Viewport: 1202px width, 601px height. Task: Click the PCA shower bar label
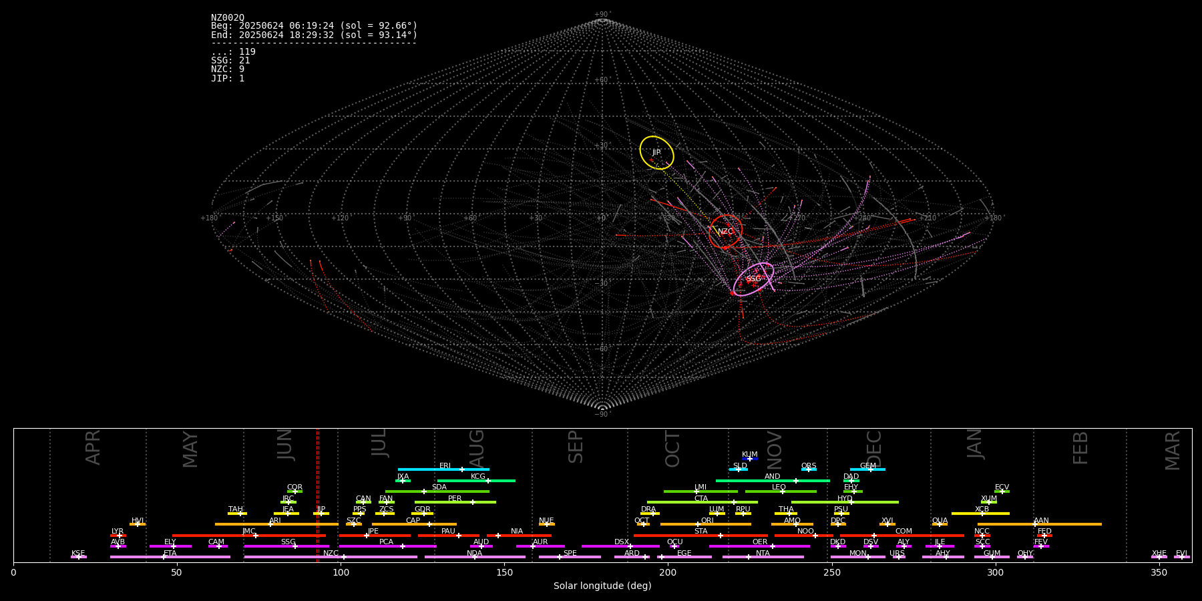click(387, 542)
